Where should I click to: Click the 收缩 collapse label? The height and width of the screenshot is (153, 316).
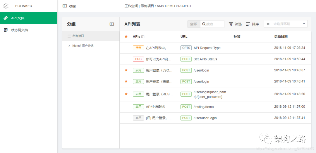tap(72, 6)
